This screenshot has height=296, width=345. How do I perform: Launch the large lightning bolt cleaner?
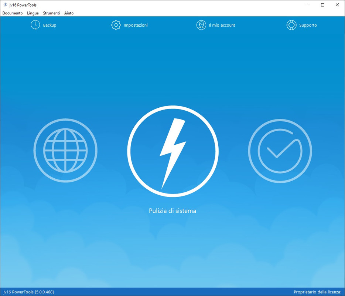pos(173,151)
